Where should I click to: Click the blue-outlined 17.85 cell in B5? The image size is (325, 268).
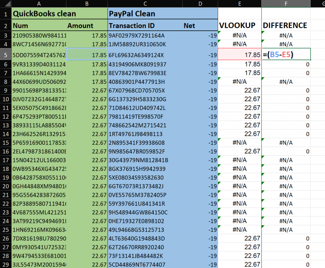[87, 55]
